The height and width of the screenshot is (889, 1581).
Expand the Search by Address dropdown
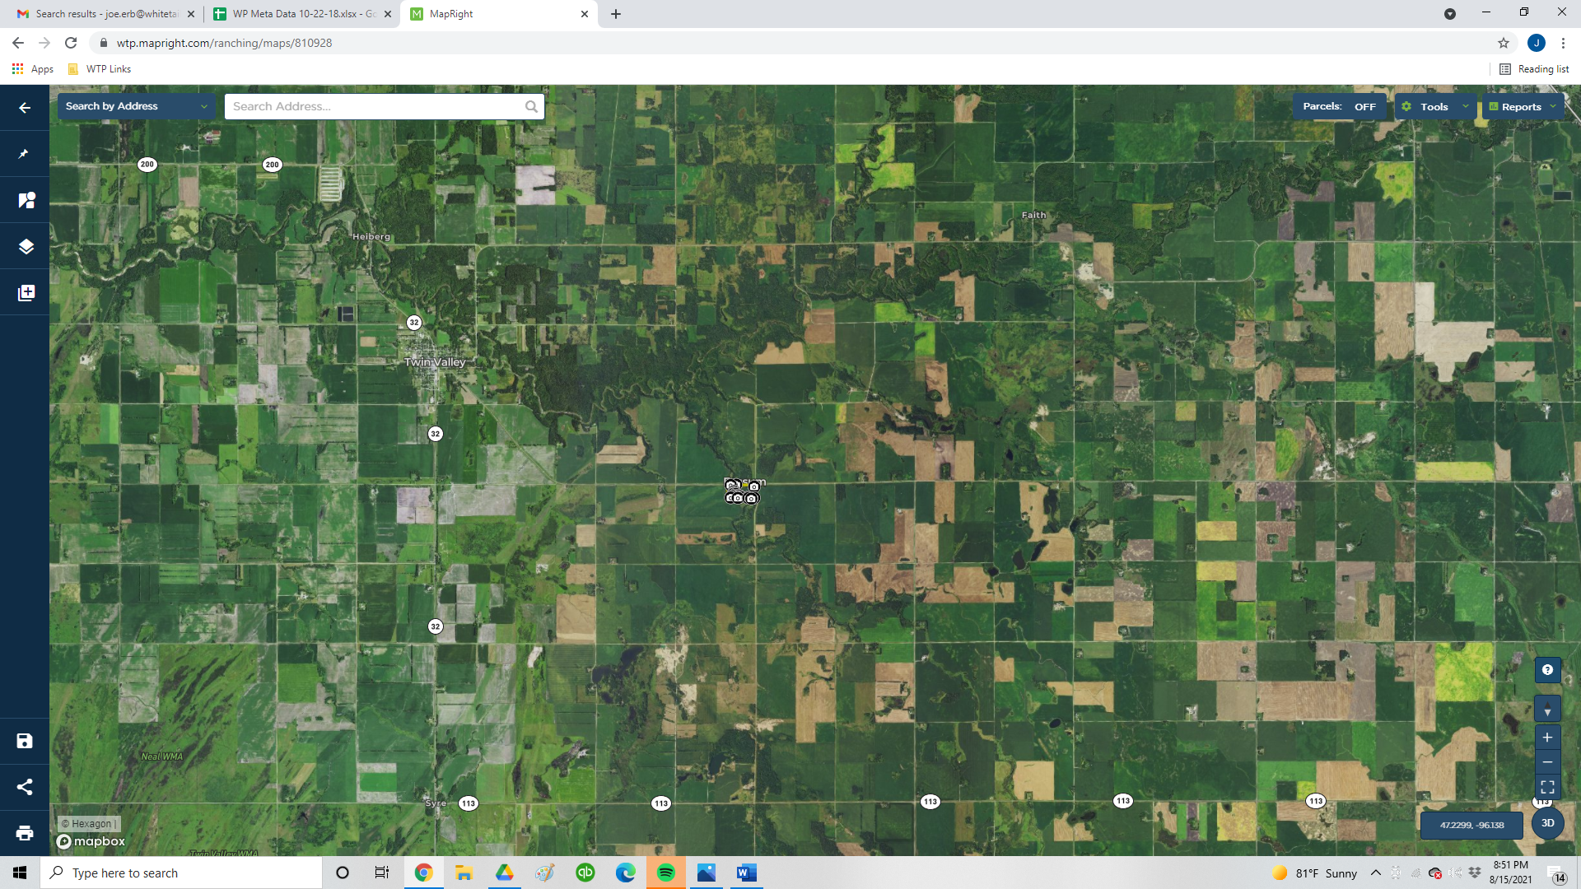(x=137, y=106)
